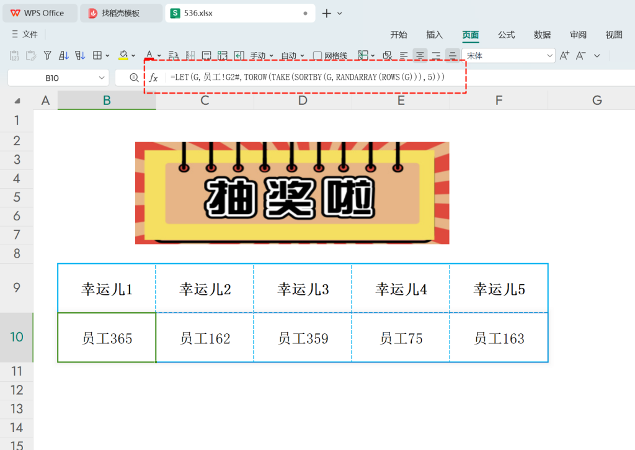Sort ascending using the toolbar icon
This screenshot has width=635, height=450.
[x=64, y=55]
